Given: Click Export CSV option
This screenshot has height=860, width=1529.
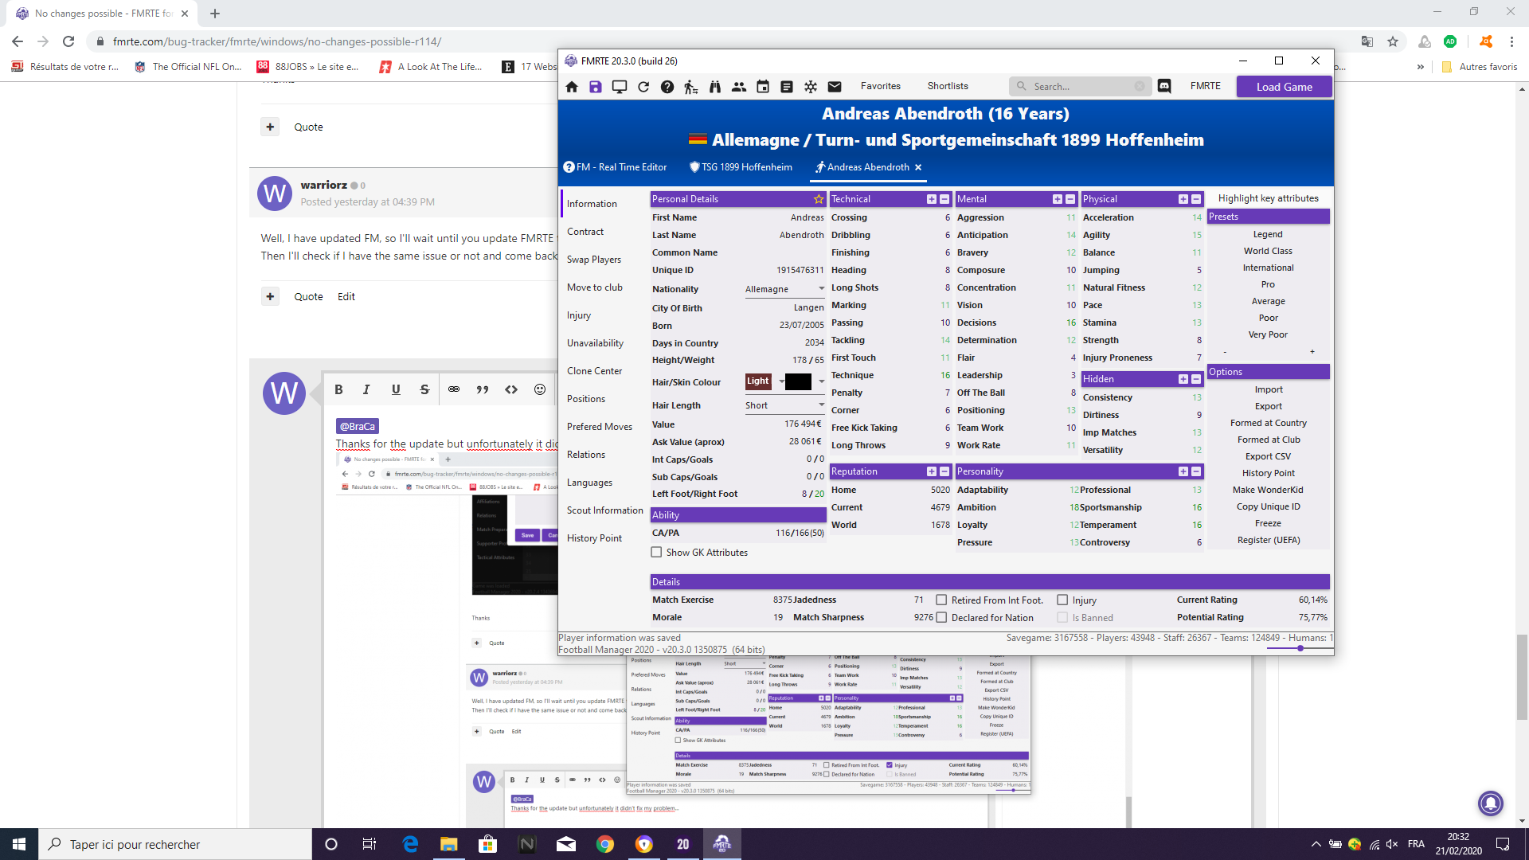Looking at the screenshot, I should tap(1268, 456).
